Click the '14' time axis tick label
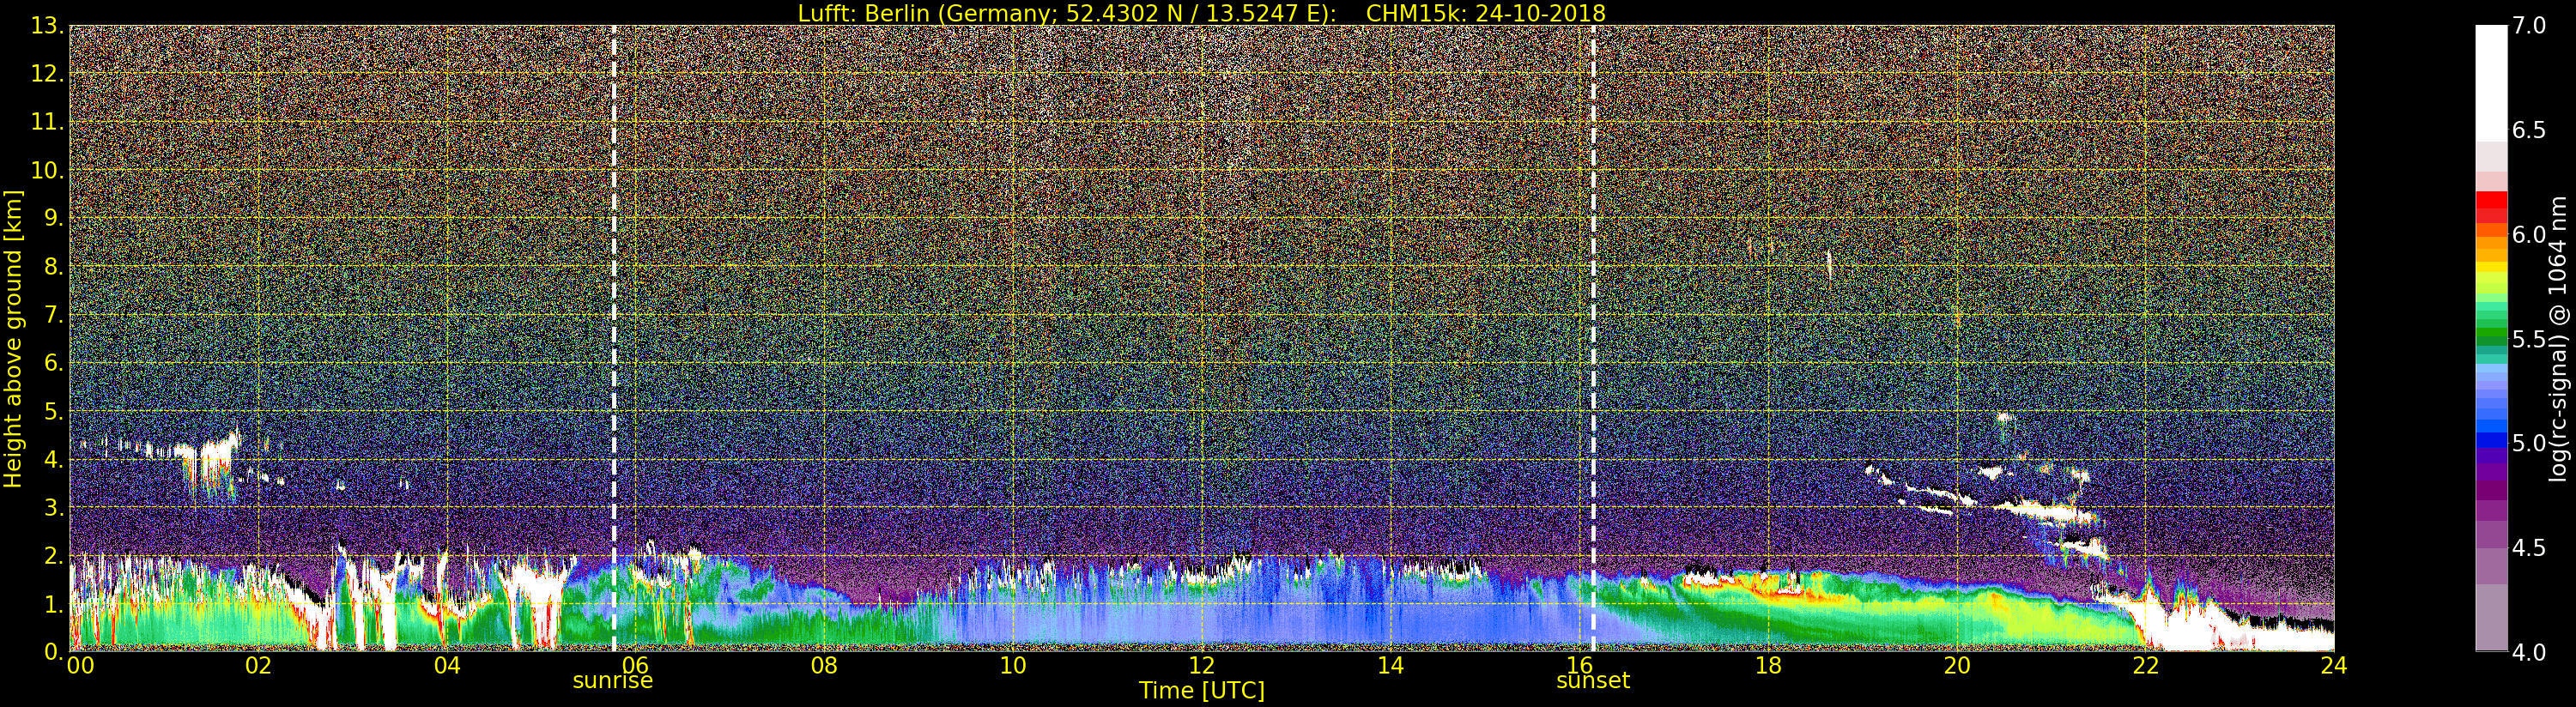 1390,665
